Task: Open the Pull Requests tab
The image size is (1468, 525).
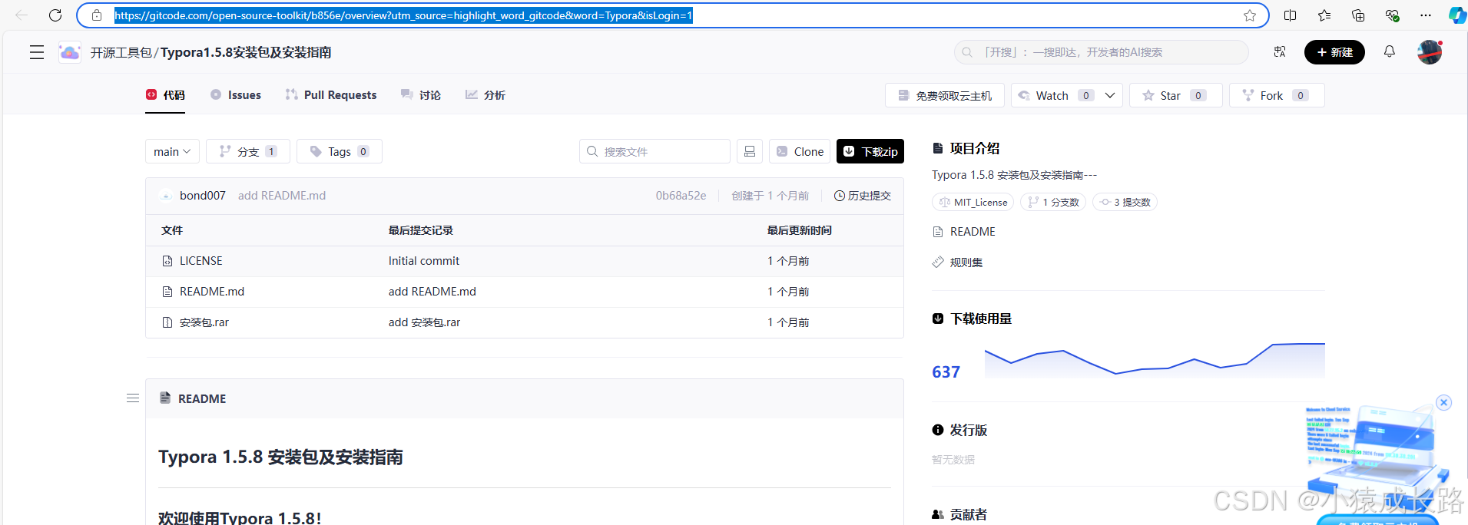Action: (x=331, y=95)
